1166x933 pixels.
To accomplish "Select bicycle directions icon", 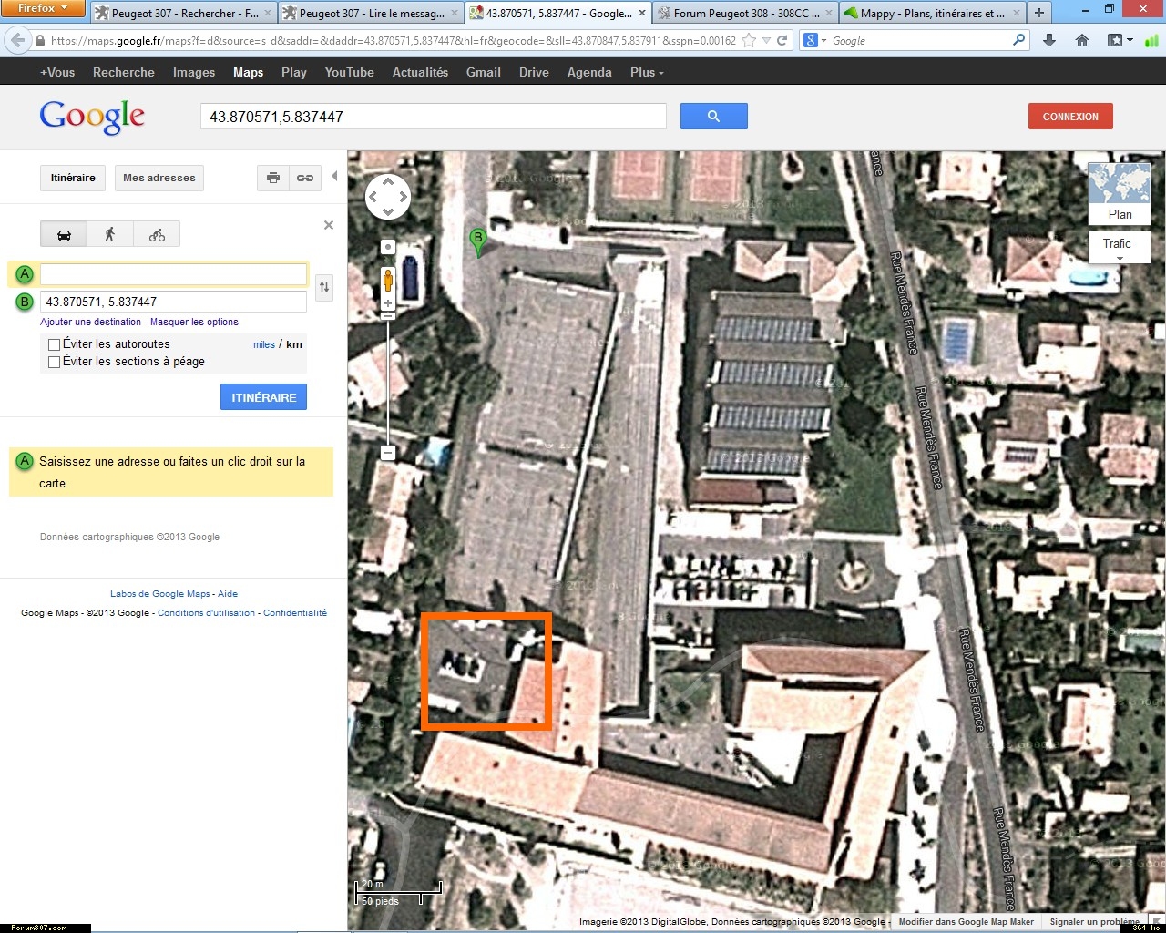I will (157, 235).
